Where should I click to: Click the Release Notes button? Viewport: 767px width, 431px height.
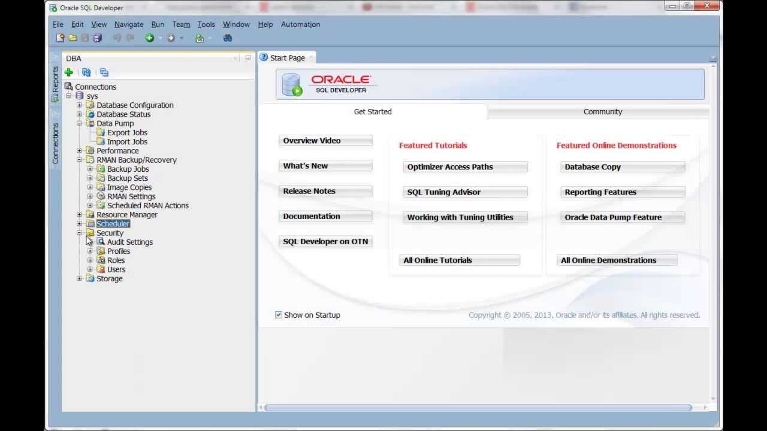pos(325,190)
